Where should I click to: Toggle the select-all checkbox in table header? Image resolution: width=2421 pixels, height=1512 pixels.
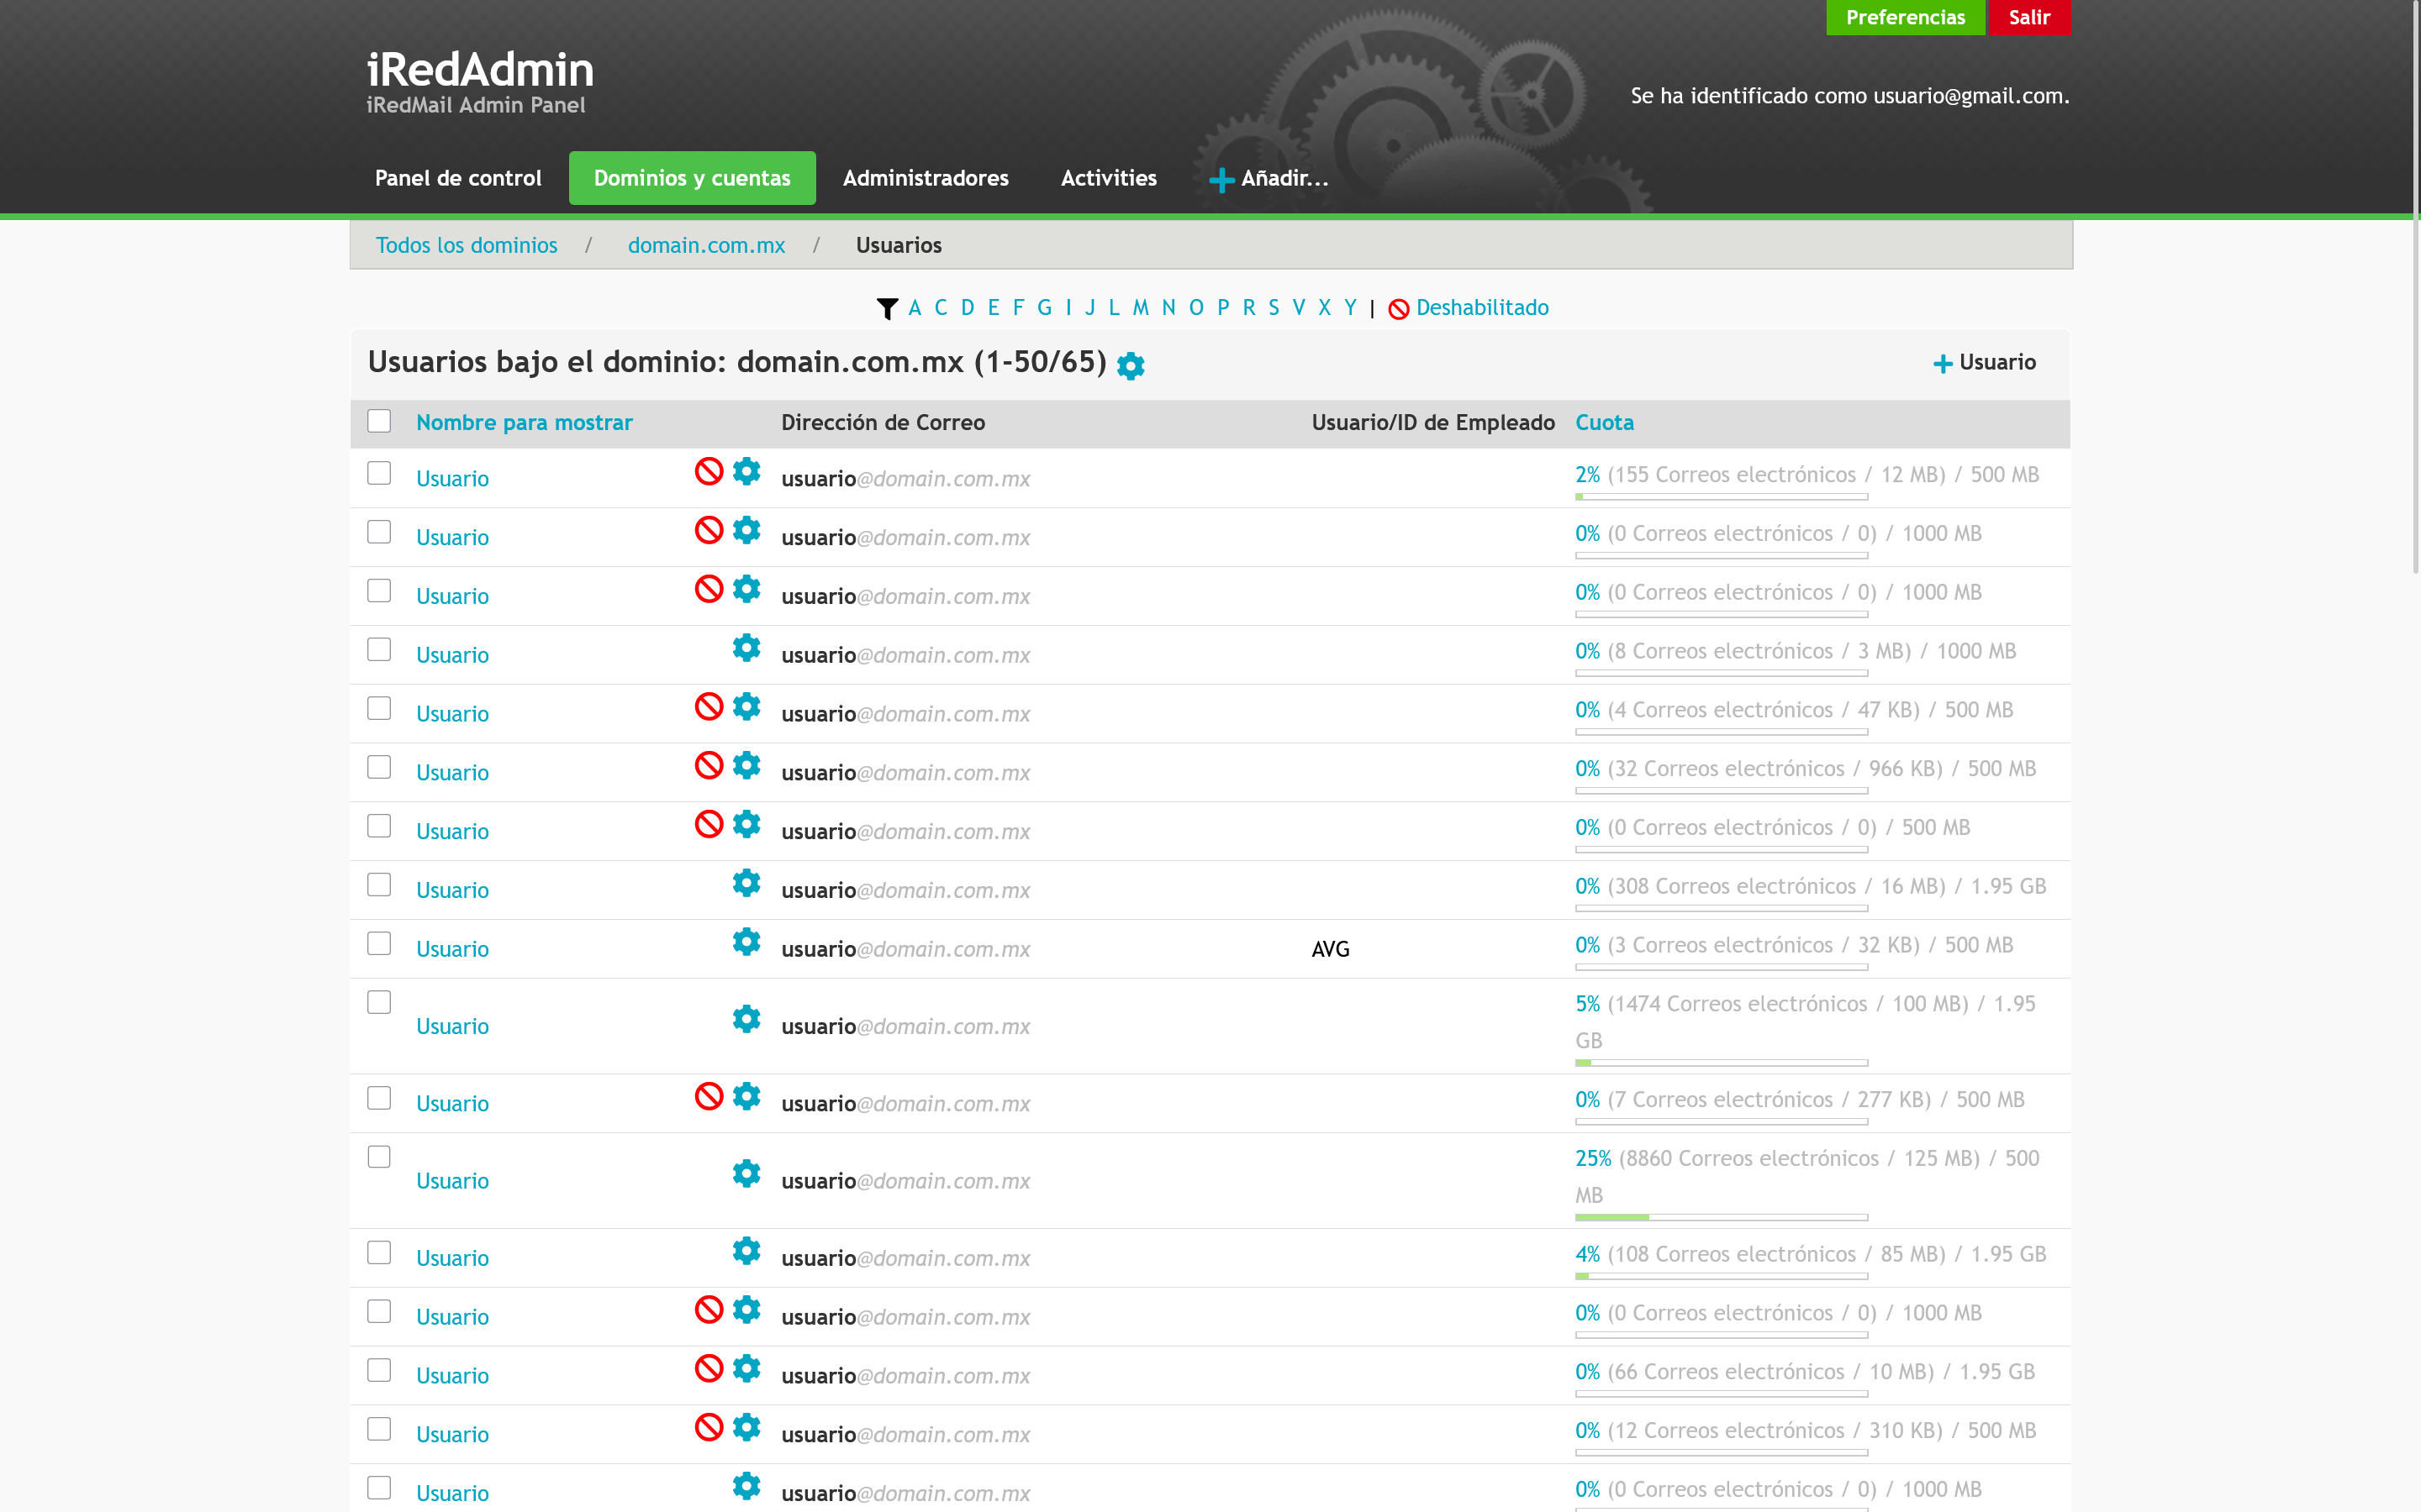pos(379,421)
